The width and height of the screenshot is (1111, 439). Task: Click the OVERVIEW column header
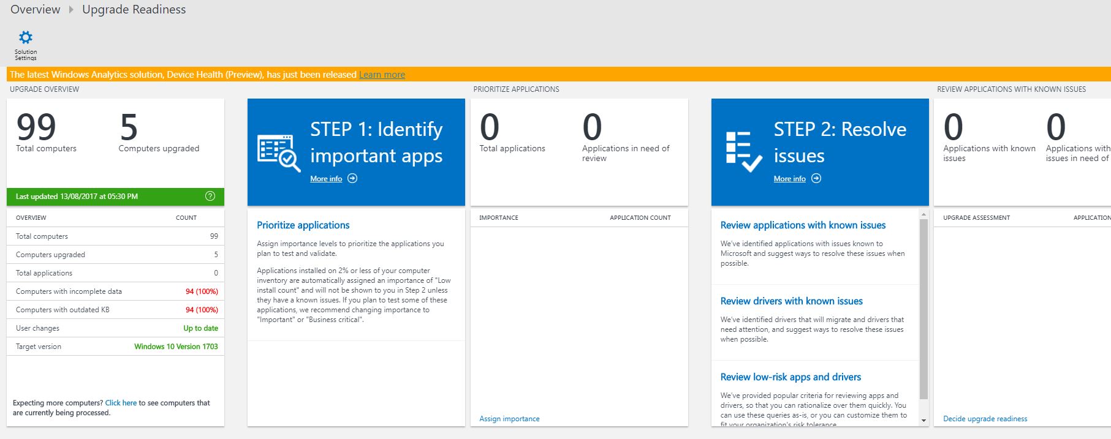pos(31,218)
